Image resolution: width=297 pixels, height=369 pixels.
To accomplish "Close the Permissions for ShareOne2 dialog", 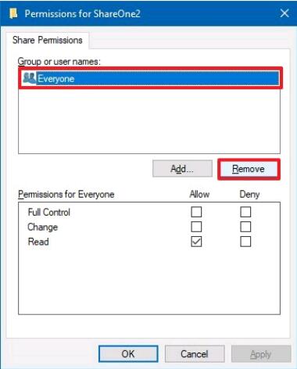I will (284, 13).
